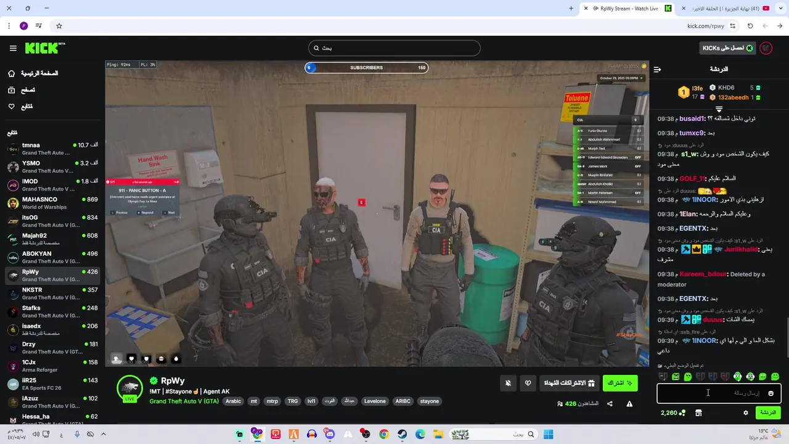
Task: Click the mtrp stream tag
Action: tap(272, 401)
